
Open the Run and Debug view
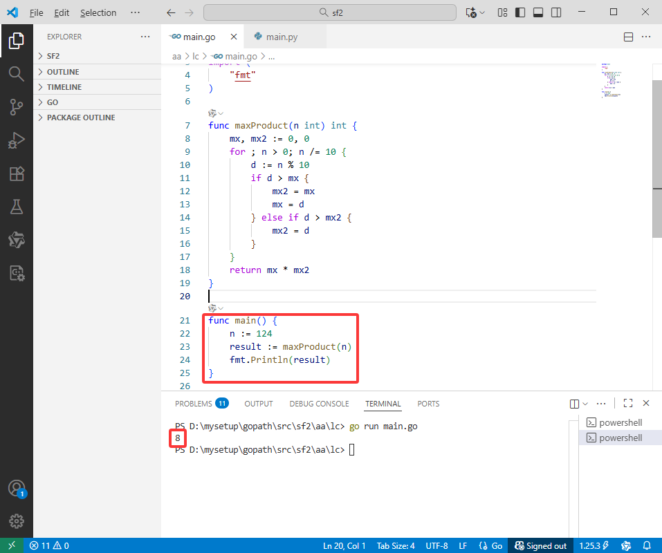point(16,140)
